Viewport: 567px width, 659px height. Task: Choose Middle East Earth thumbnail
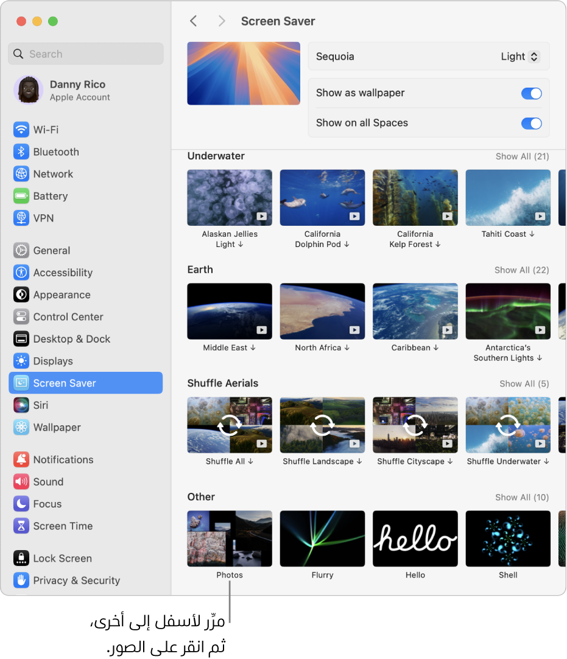(230, 312)
